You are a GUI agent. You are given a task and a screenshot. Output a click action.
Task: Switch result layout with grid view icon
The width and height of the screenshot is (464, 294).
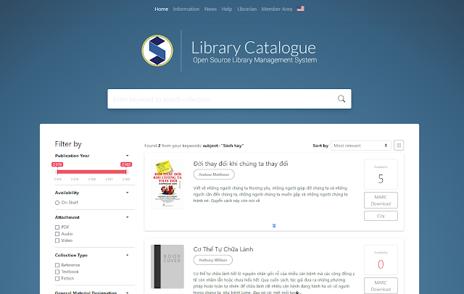click(x=399, y=146)
